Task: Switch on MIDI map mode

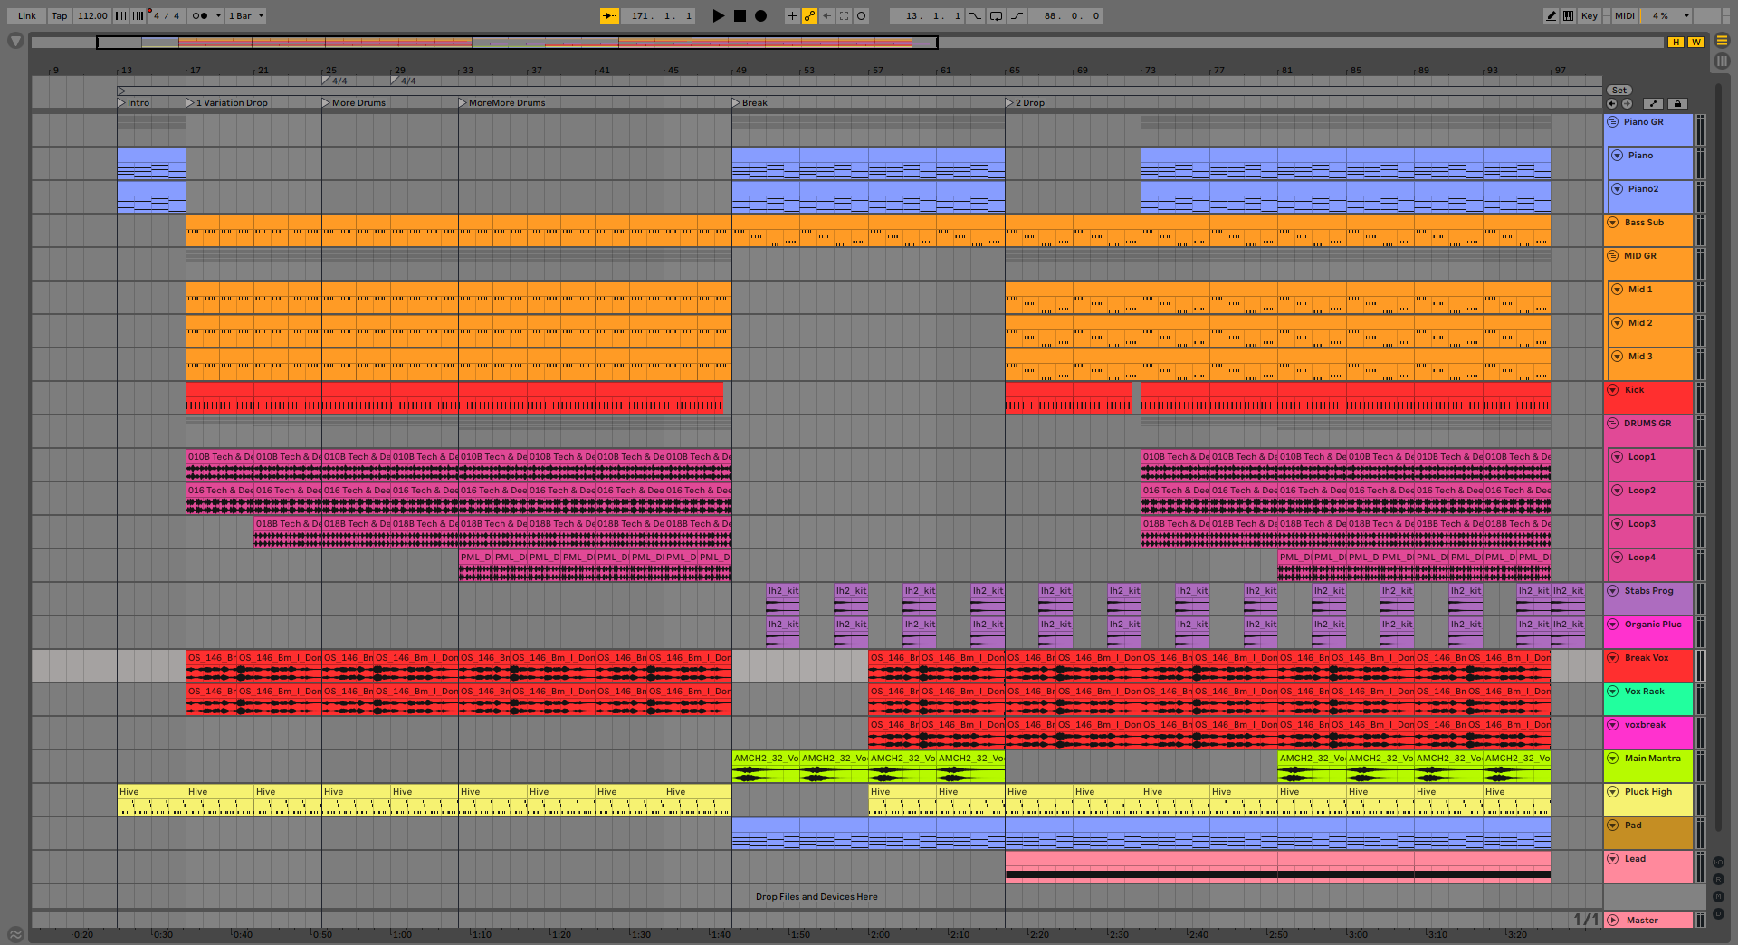Action: (x=1624, y=15)
